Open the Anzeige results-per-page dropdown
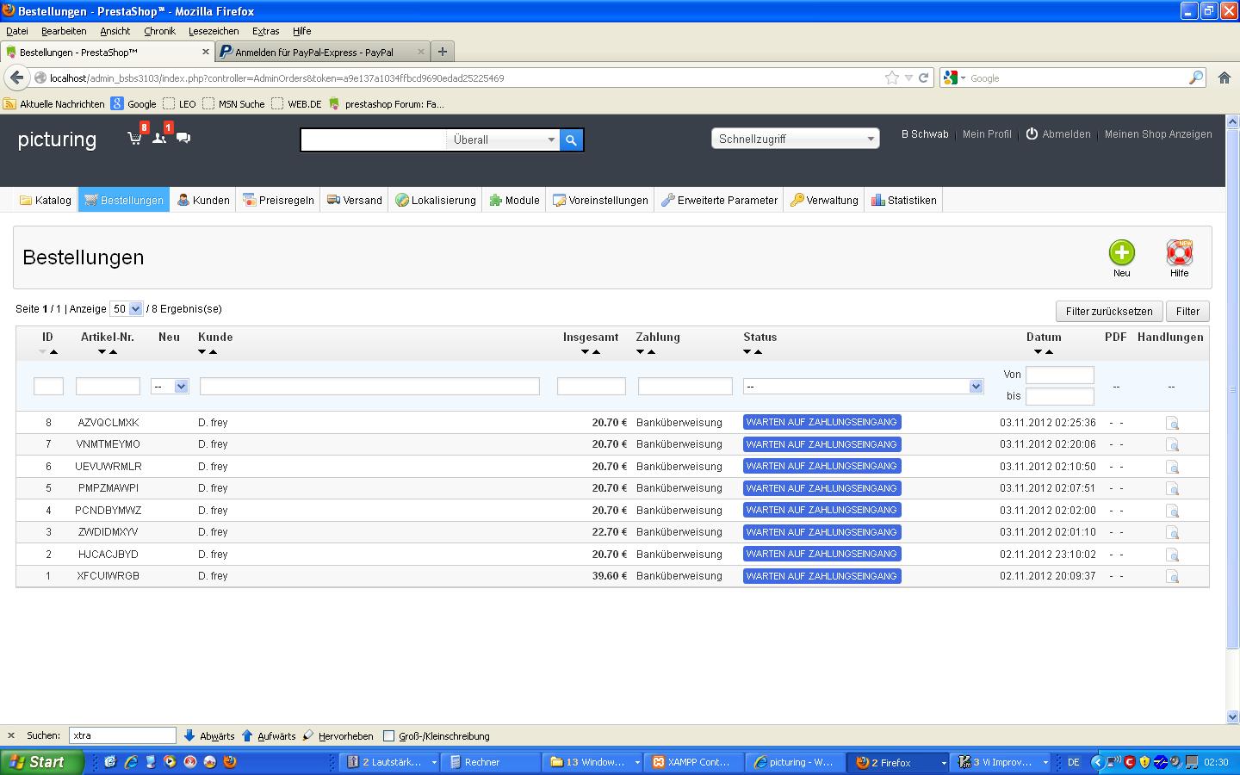The image size is (1240, 775). pyautogui.click(x=127, y=309)
